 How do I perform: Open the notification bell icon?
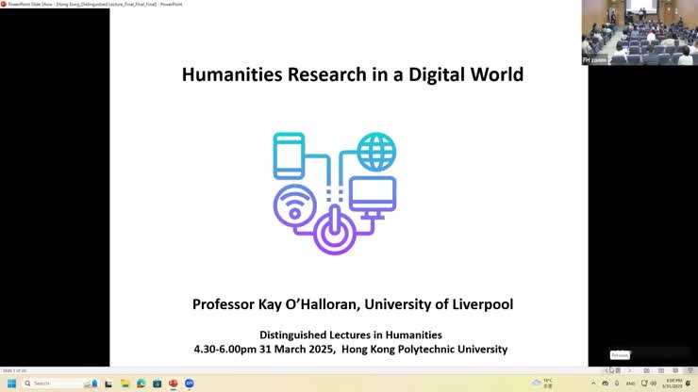[x=689, y=384]
